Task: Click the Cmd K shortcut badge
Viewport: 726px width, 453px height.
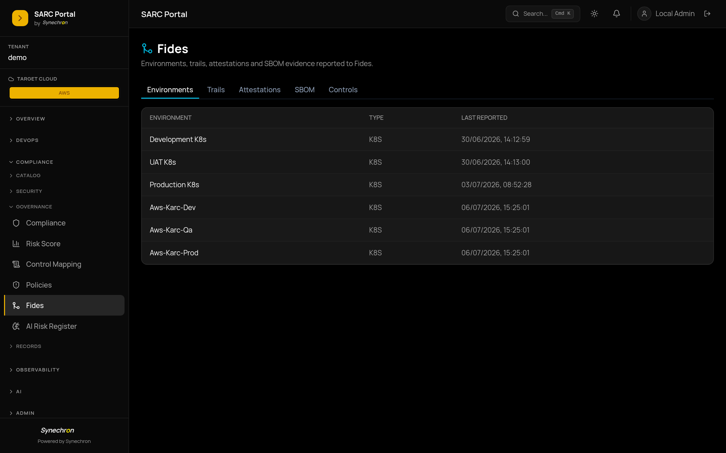Action: coord(563,14)
